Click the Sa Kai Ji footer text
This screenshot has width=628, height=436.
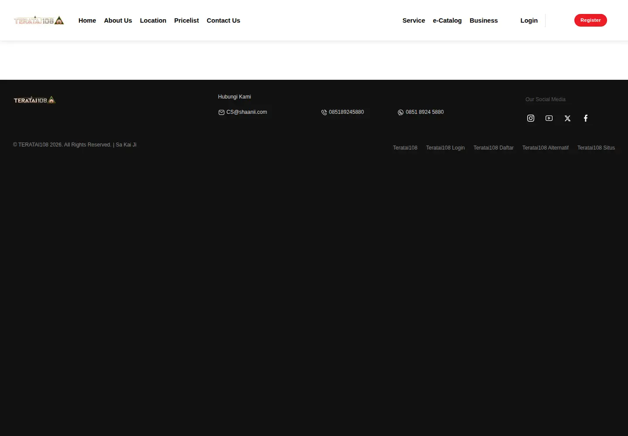[126, 145]
